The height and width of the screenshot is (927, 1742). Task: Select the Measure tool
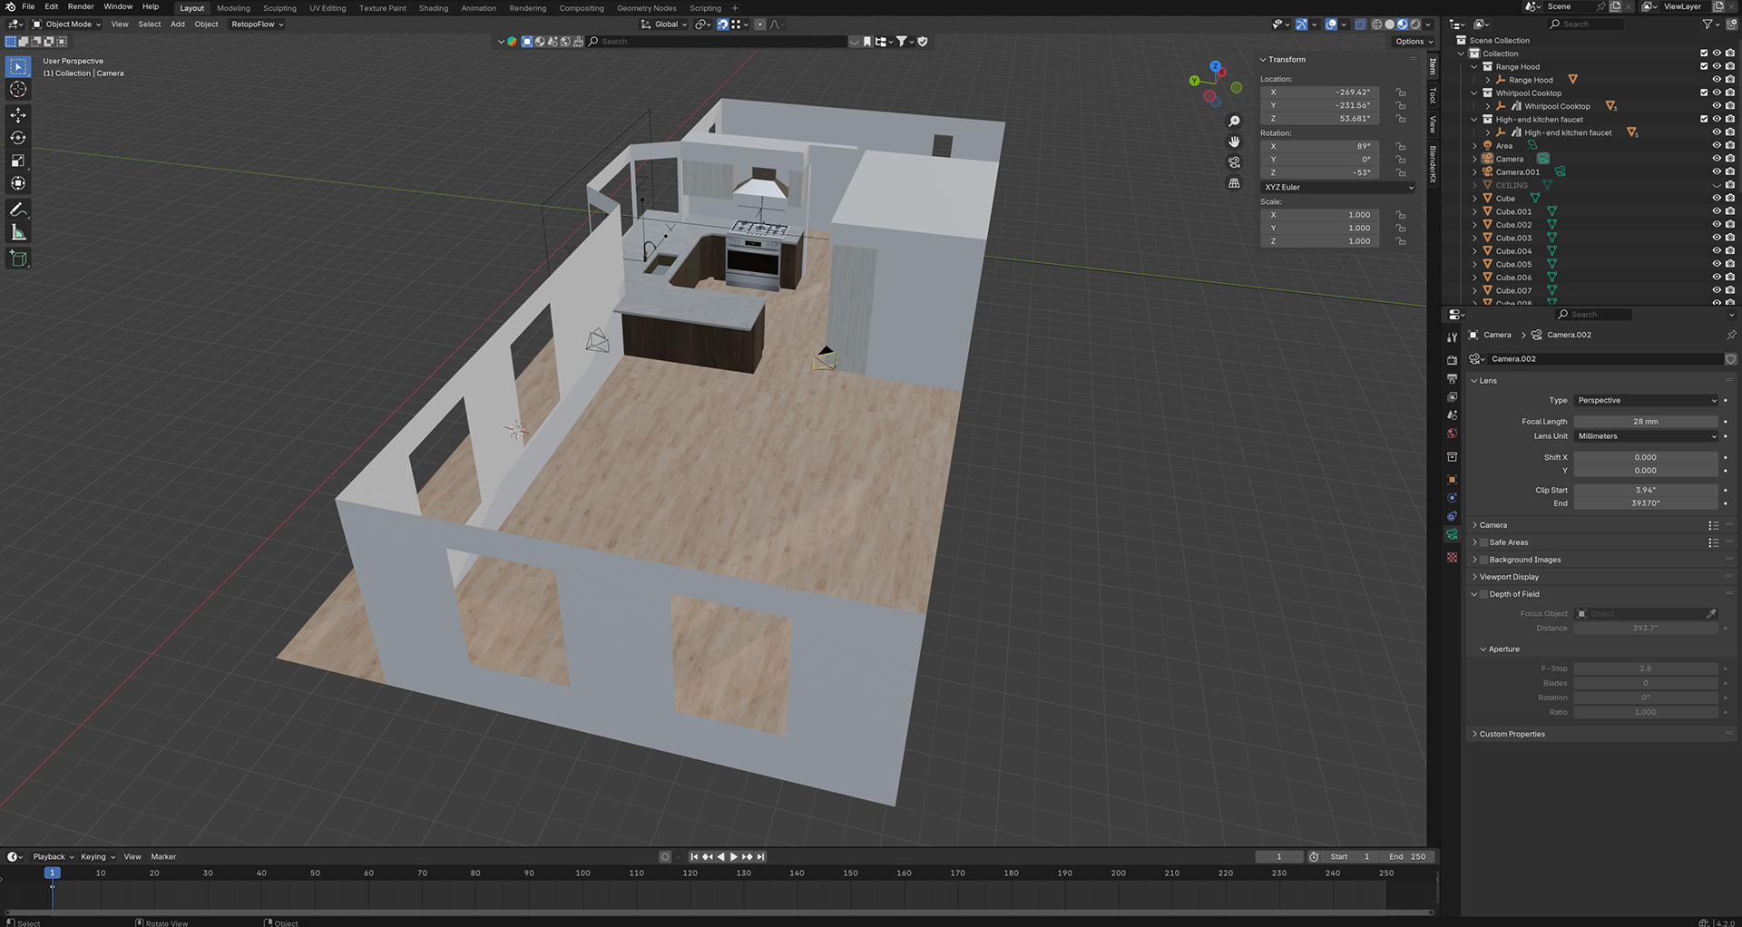click(x=18, y=232)
